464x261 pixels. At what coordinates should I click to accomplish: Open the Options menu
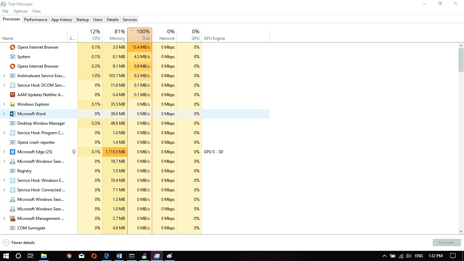(x=20, y=11)
